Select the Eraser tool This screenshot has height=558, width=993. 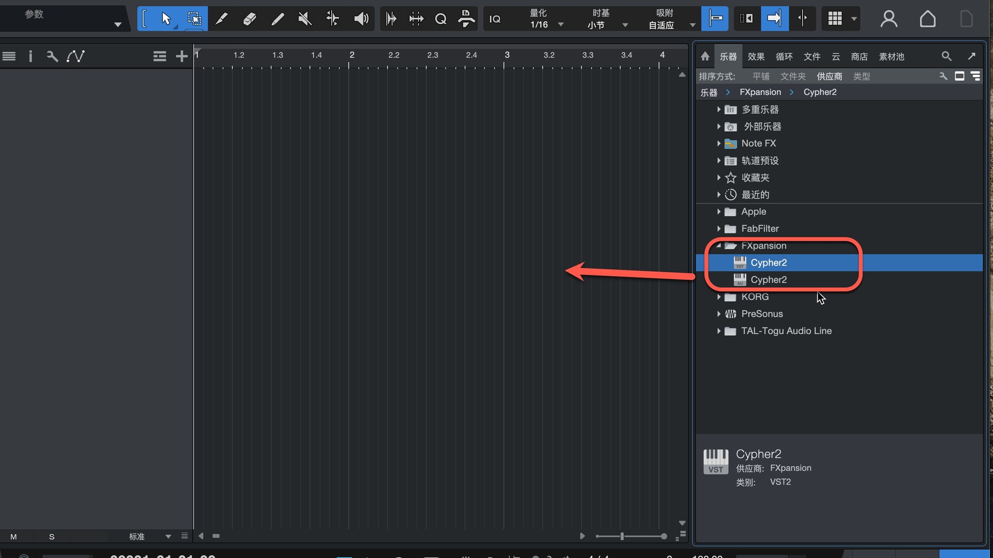click(249, 19)
